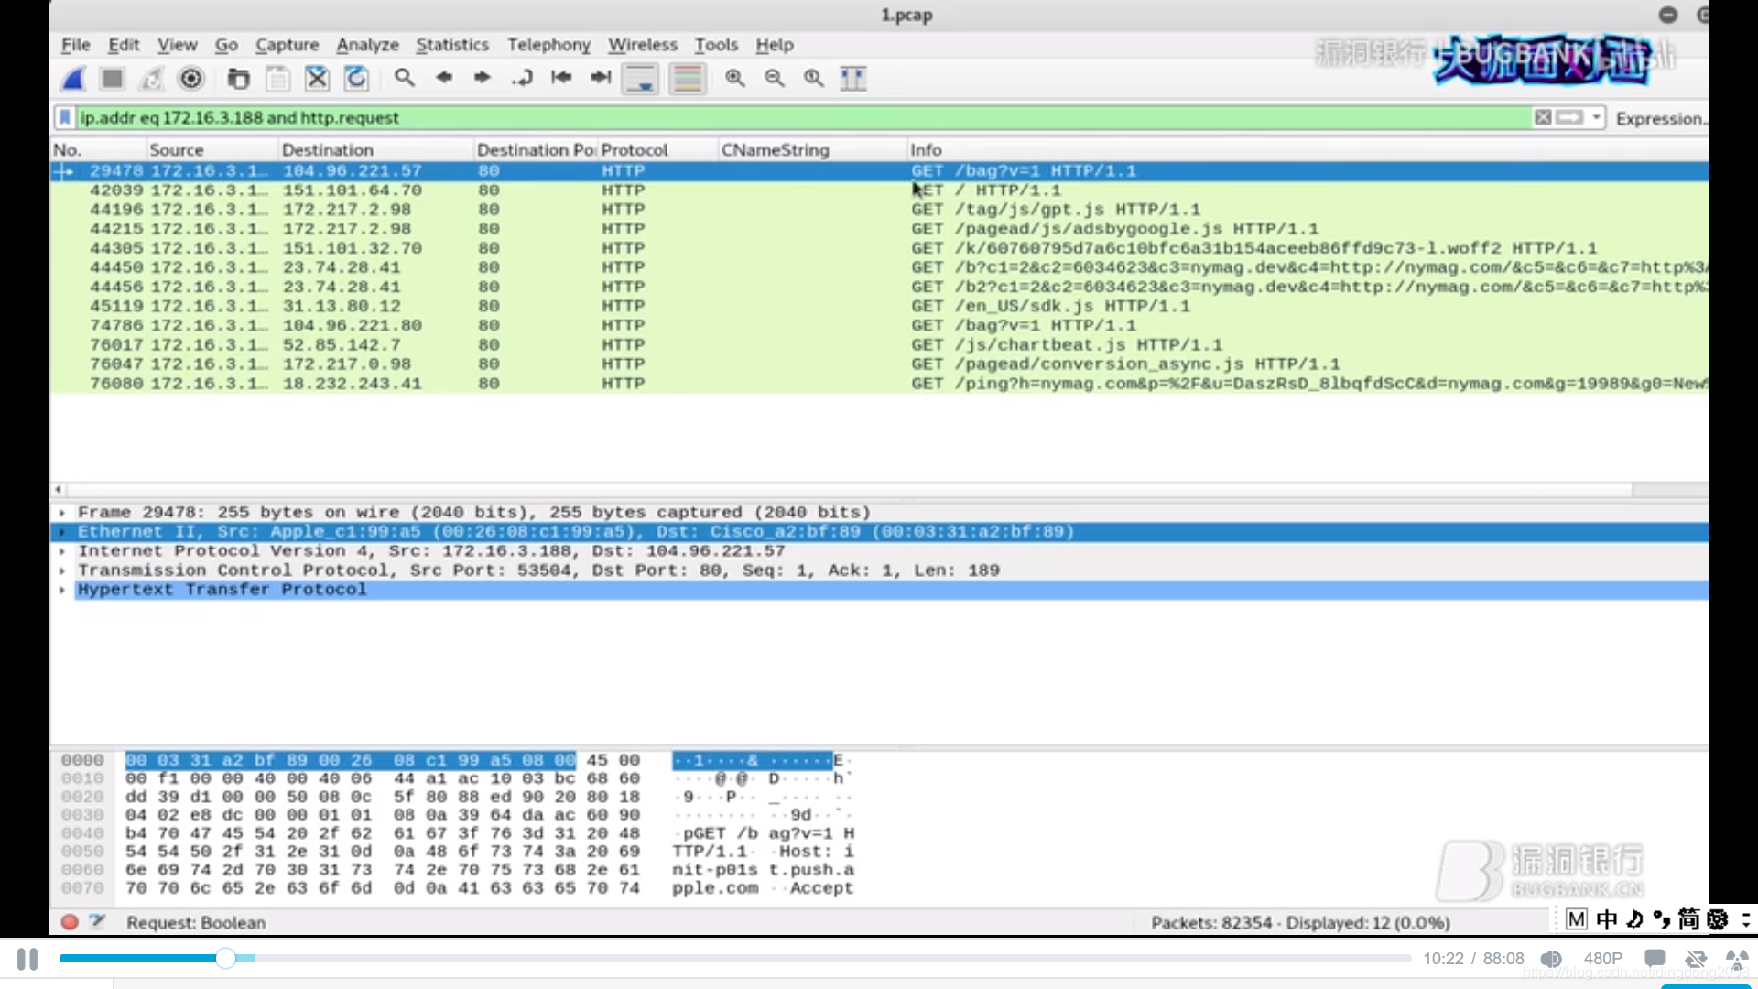1758x989 pixels.
Task: Pause the video playback
Action: (27, 959)
